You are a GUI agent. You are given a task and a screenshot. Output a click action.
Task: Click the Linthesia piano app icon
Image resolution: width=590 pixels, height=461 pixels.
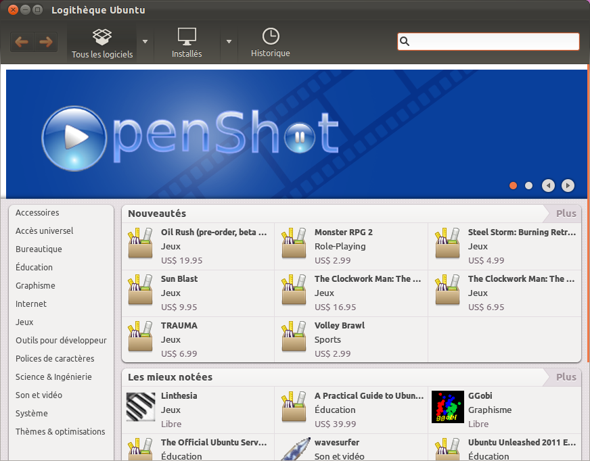click(140, 407)
